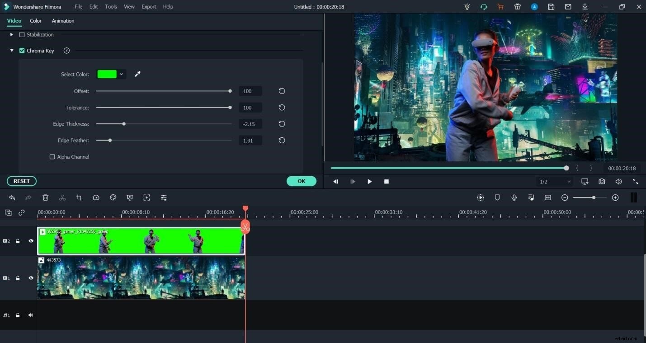Click the RESET button
Screen dimensions: 646x343
[21, 181]
